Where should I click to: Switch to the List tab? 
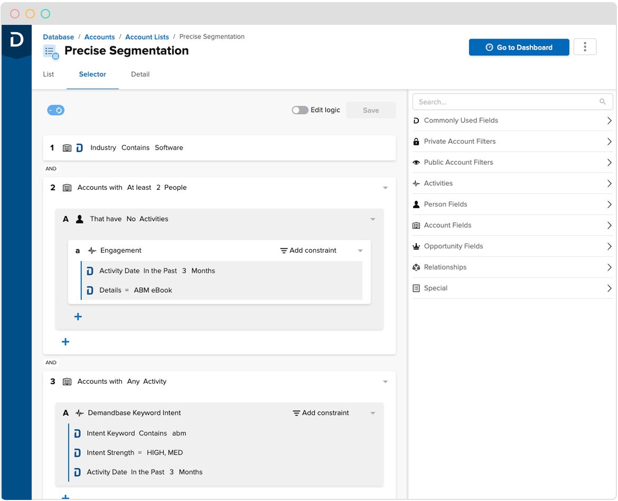click(48, 74)
